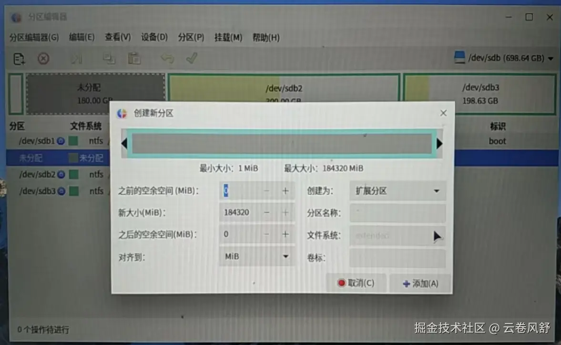Image resolution: width=561 pixels, height=345 pixels.
Task: Click the delete partition toolbar icon
Action: tap(43, 58)
